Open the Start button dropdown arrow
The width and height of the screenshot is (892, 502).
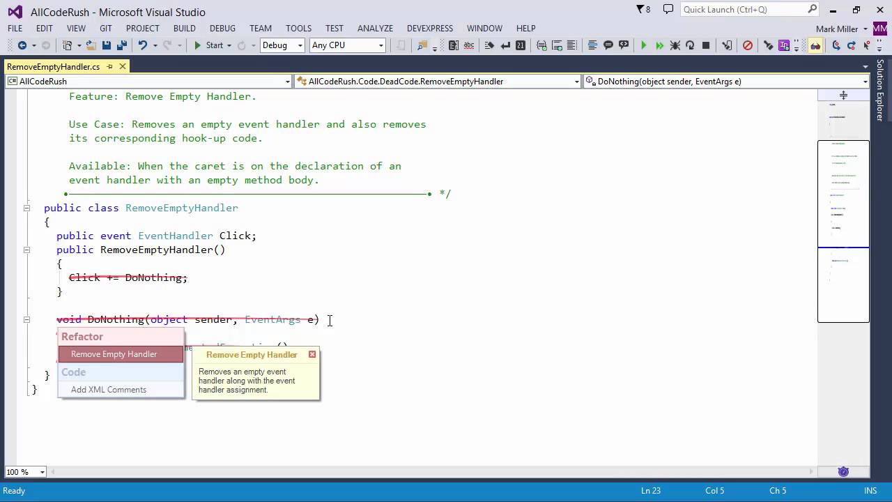pos(229,45)
